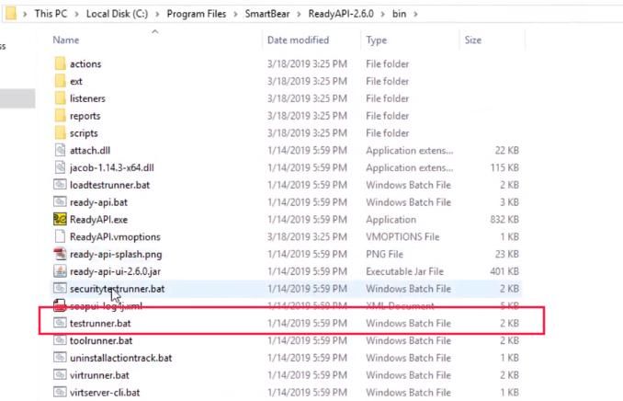This screenshot has height=401, width=623.
Task: Sort by Size column header
Action: point(473,40)
